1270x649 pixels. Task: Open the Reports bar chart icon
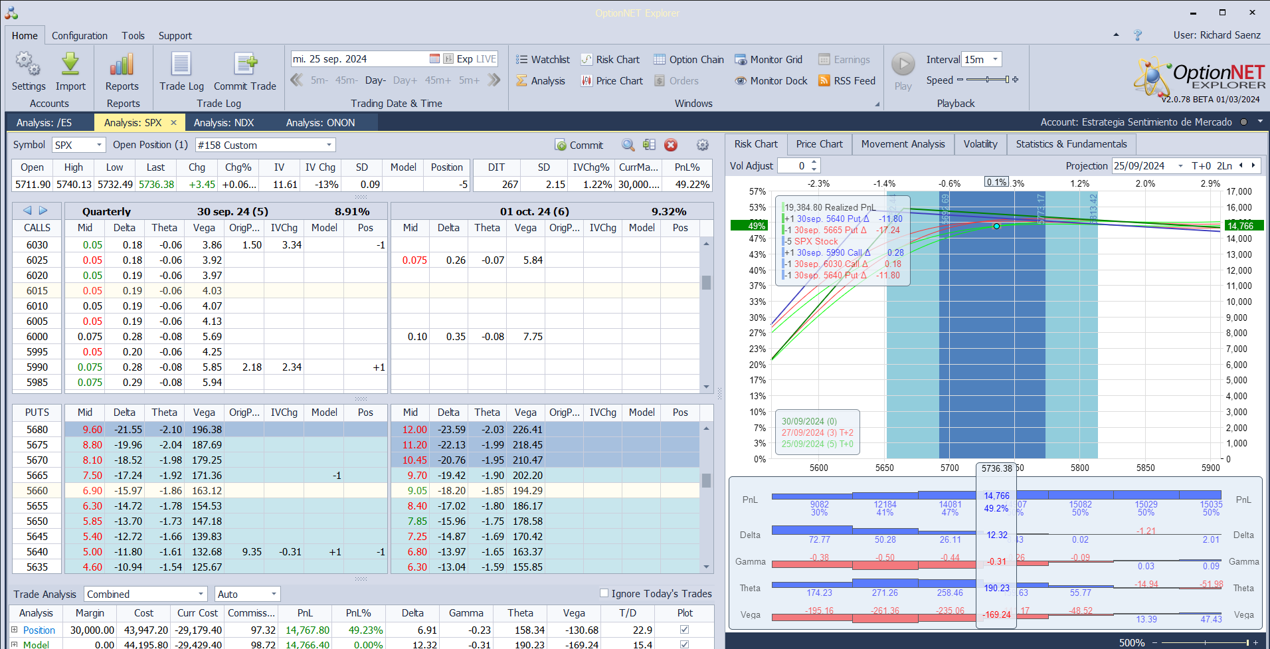coord(122,64)
